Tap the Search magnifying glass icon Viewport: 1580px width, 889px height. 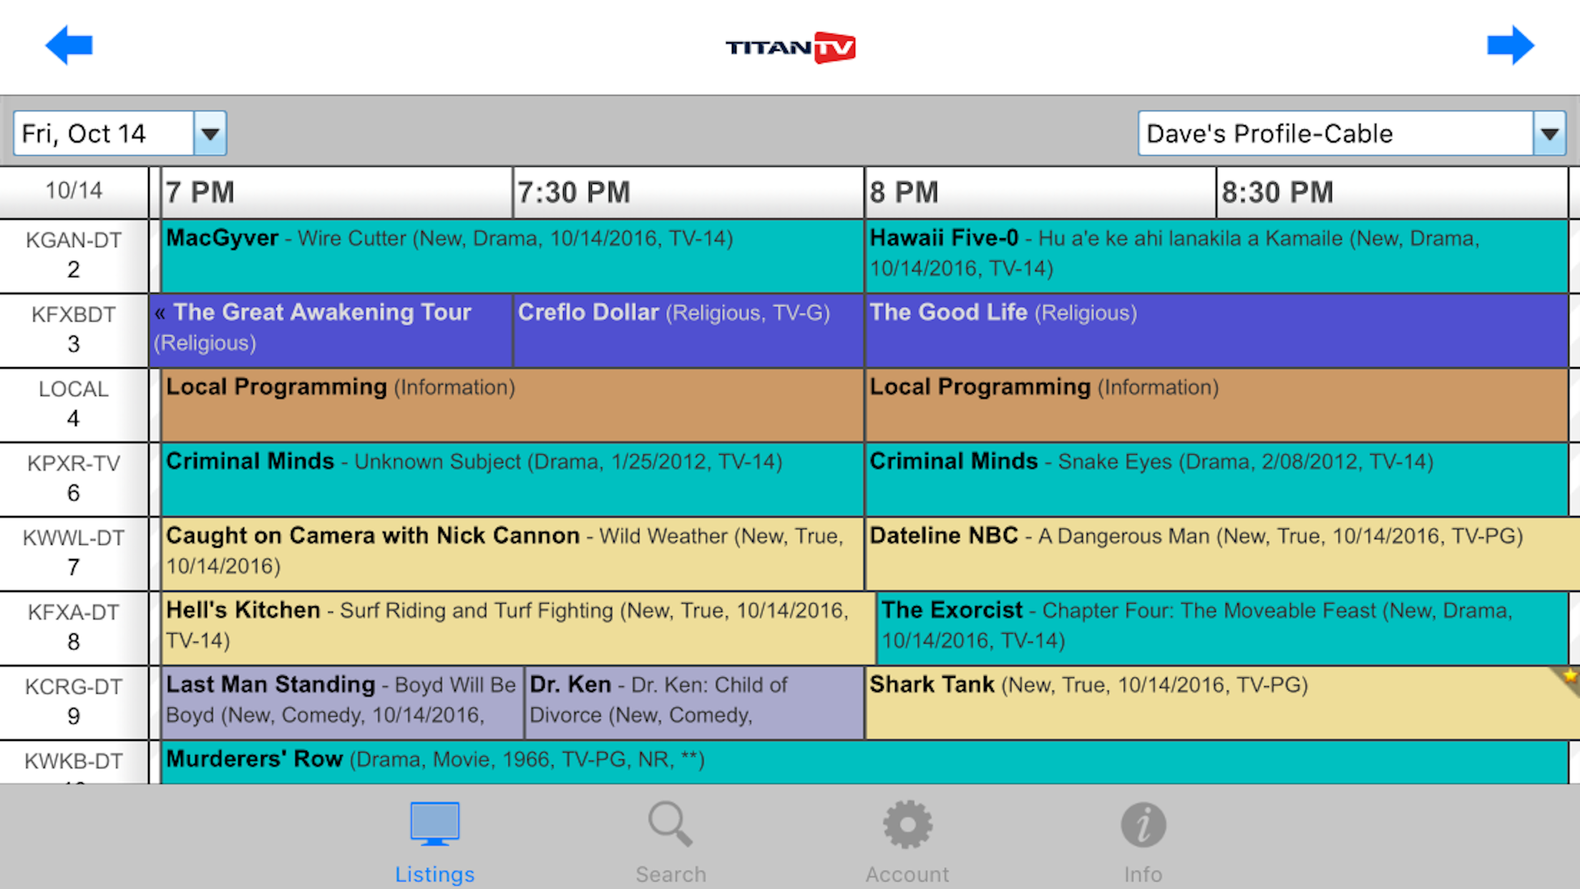click(x=670, y=825)
